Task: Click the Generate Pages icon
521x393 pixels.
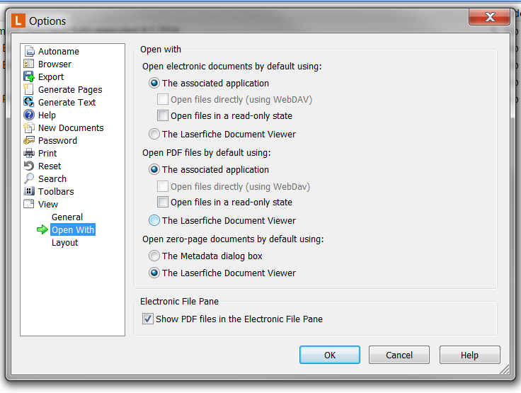Action: pos(28,89)
